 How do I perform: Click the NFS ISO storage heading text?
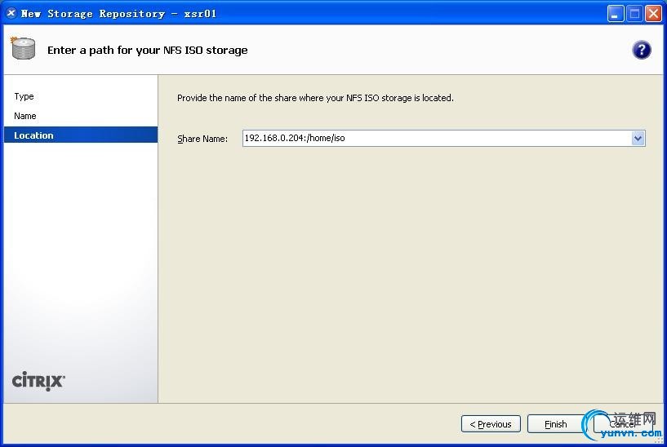[147, 50]
